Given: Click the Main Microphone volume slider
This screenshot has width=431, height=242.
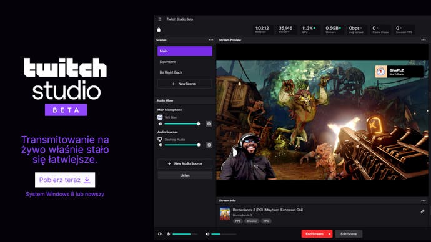Looking at the screenshot, I should (x=182, y=123).
